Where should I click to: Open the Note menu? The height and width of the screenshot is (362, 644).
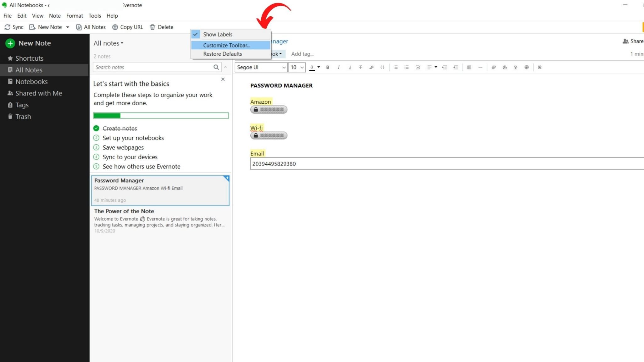[x=55, y=16]
